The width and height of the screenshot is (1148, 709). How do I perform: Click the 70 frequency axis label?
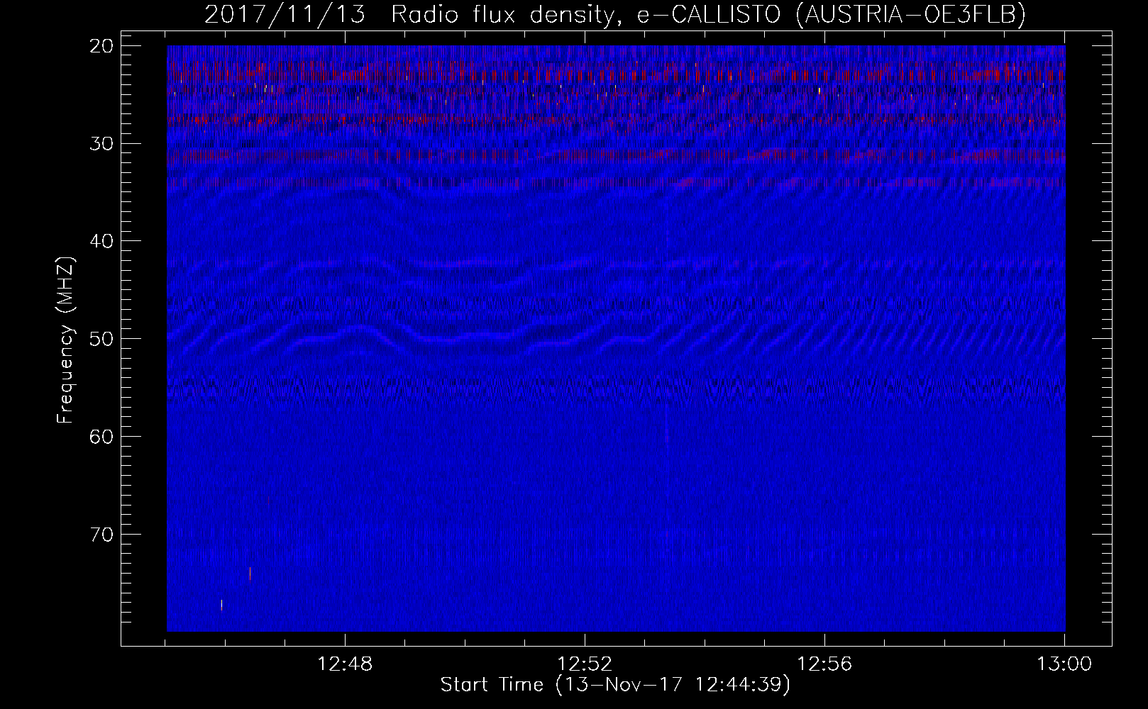tap(102, 535)
